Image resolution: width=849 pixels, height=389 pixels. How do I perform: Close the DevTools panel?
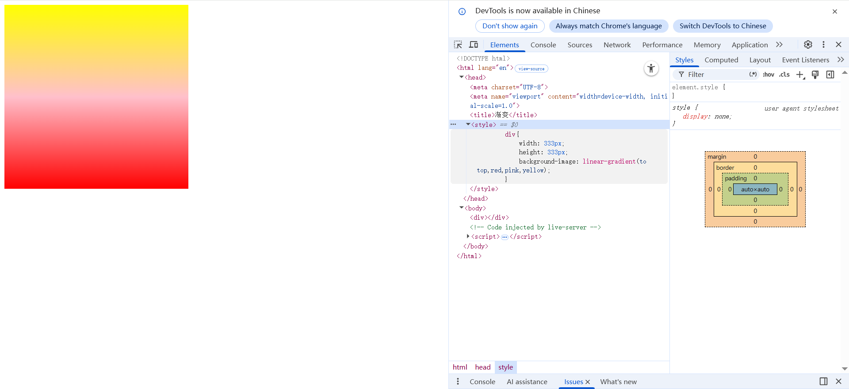(838, 45)
